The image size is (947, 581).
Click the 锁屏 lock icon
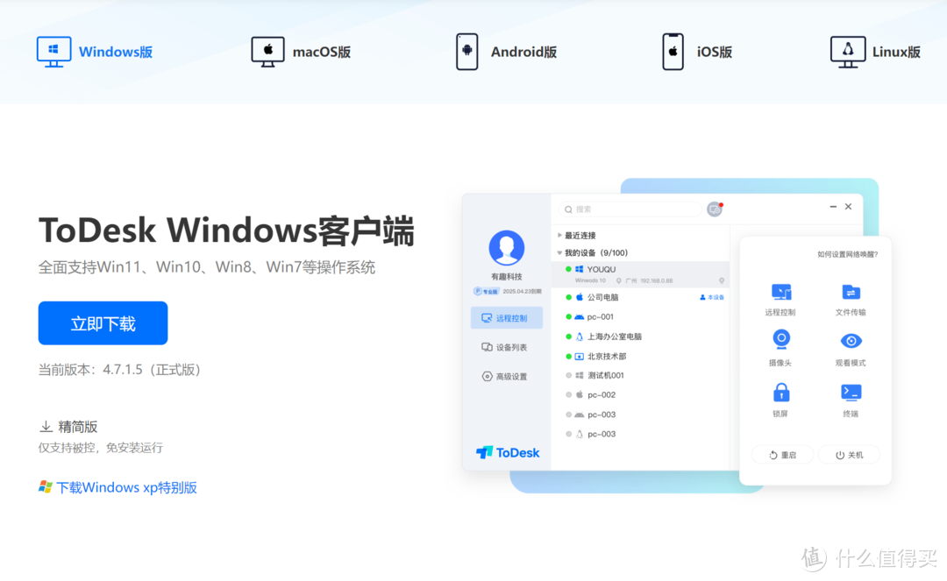[x=781, y=393]
